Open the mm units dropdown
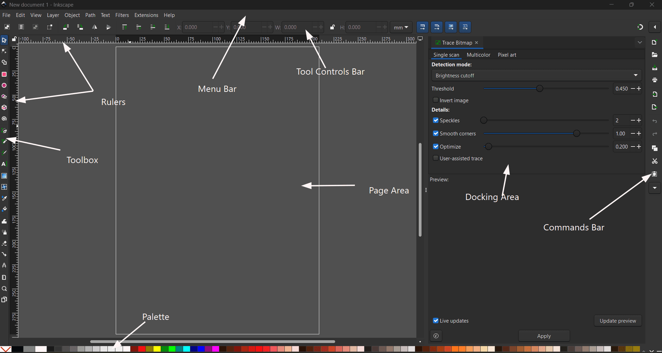This screenshot has width=662, height=353. [x=401, y=27]
